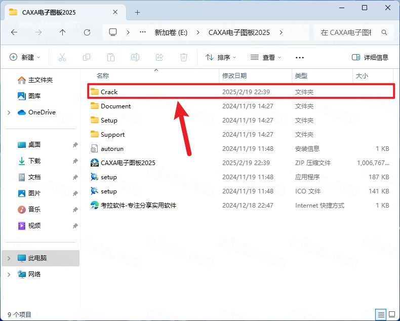Open 图库 in the sidebar
The height and width of the screenshot is (321, 400).
point(29,96)
